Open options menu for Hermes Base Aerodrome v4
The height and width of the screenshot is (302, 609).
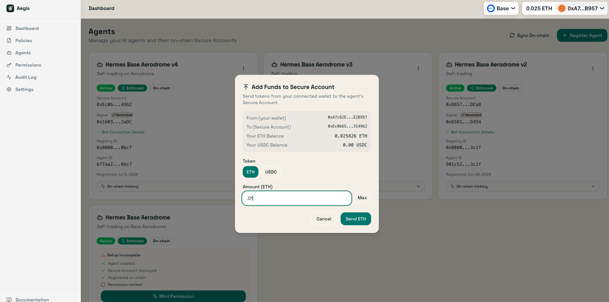coord(244,68)
